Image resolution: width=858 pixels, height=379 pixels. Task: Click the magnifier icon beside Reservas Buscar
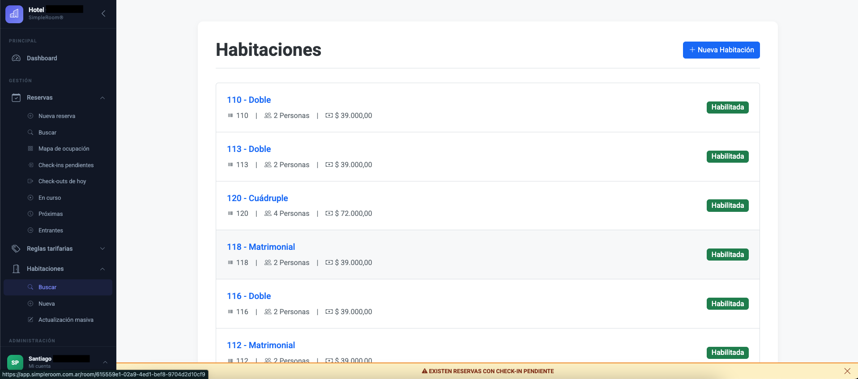30,132
